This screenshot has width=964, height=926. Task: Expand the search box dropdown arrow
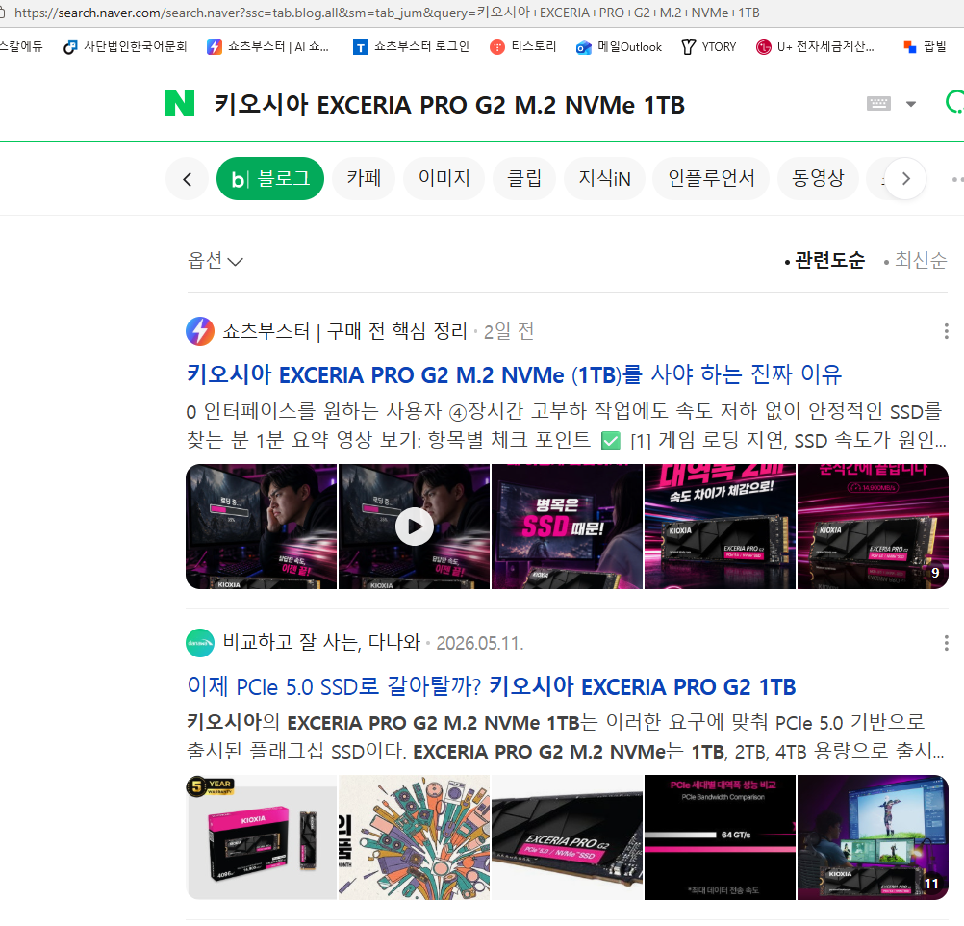coord(911,104)
